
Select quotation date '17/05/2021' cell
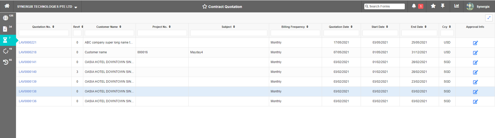341,42
